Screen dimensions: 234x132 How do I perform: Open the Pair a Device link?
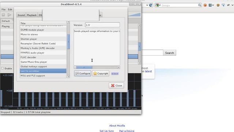[x=127, y=131]
